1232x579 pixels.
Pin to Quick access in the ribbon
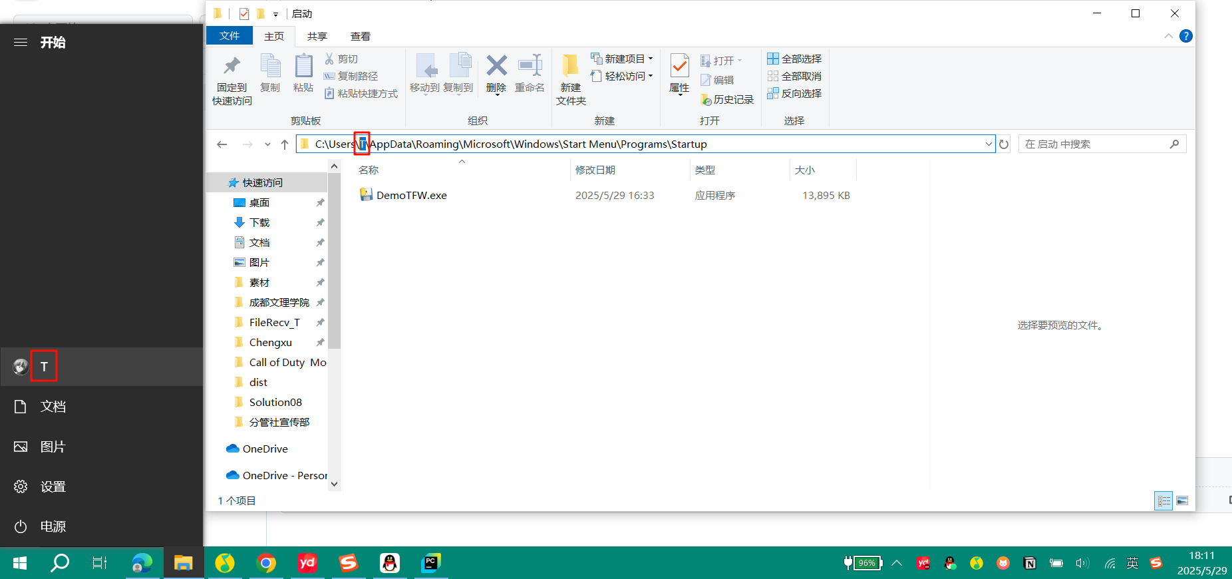pyautogui.click(x=231, y=81)
